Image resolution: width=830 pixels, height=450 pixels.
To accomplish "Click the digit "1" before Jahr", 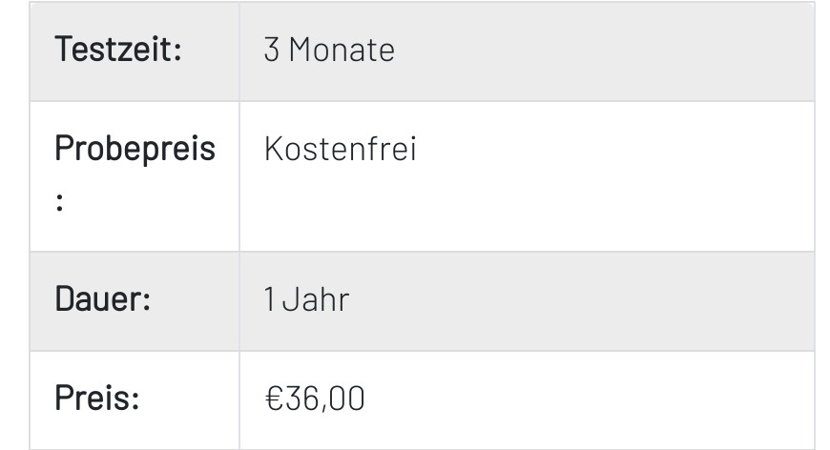I will point(269,300).
